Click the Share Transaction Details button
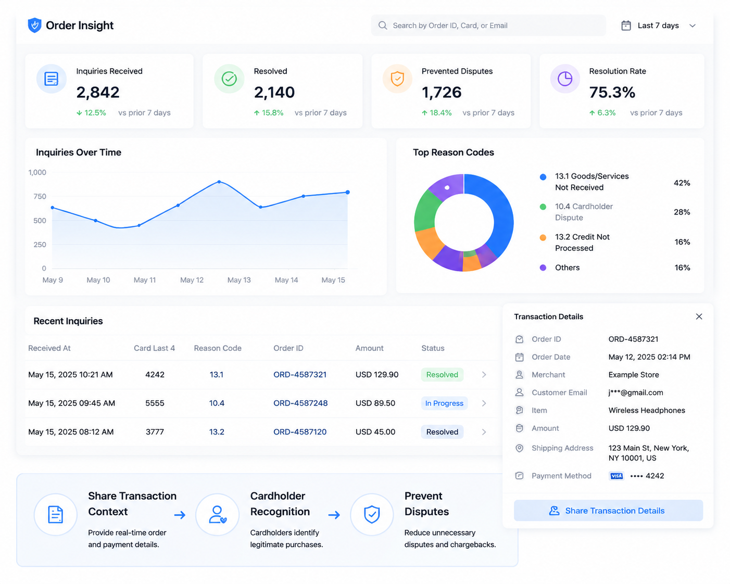This screenshot has height=584, width=730. (x=608, y=511)
